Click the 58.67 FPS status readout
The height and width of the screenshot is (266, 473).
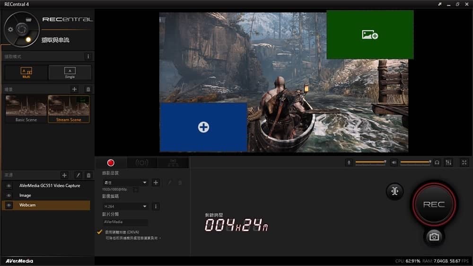click(x=459, y=261)
